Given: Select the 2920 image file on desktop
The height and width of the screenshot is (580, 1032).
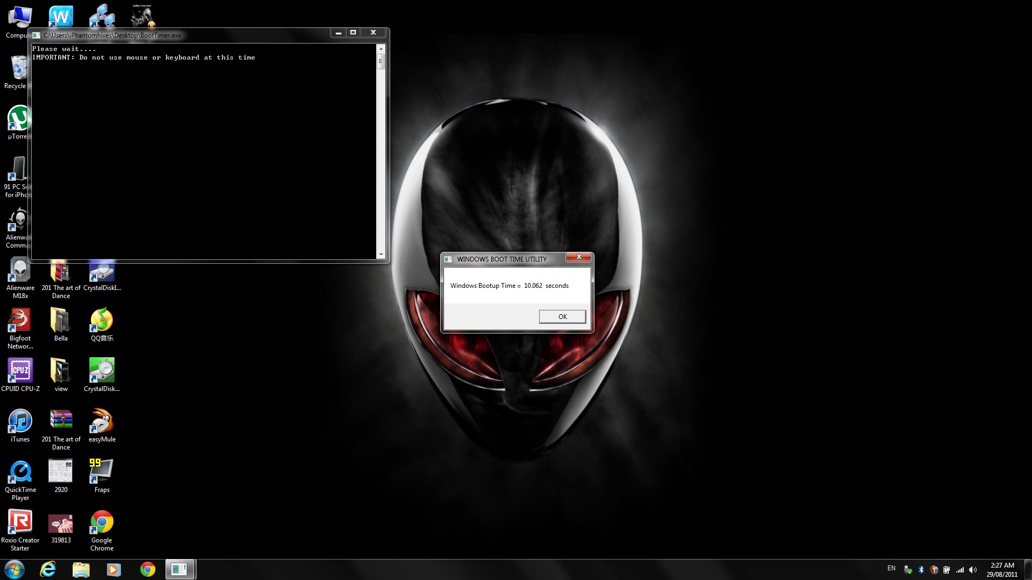Looking at the screenshot, I should 61,476.
